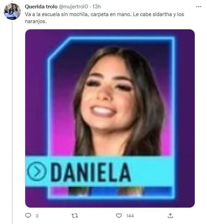Click the tweet text about escuela sin mochila

click(x=104, y=18)
